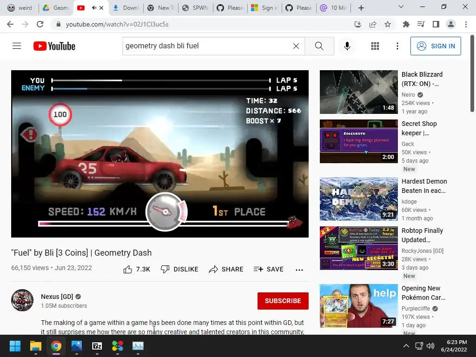The width and height of the screenshot is (476, 357).
Task: Click the address bar URL
Action: point(117,24)
